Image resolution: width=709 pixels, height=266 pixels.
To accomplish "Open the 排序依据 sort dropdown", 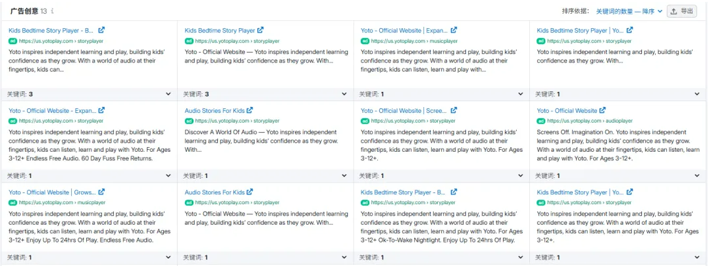I will tap(629, 11).
